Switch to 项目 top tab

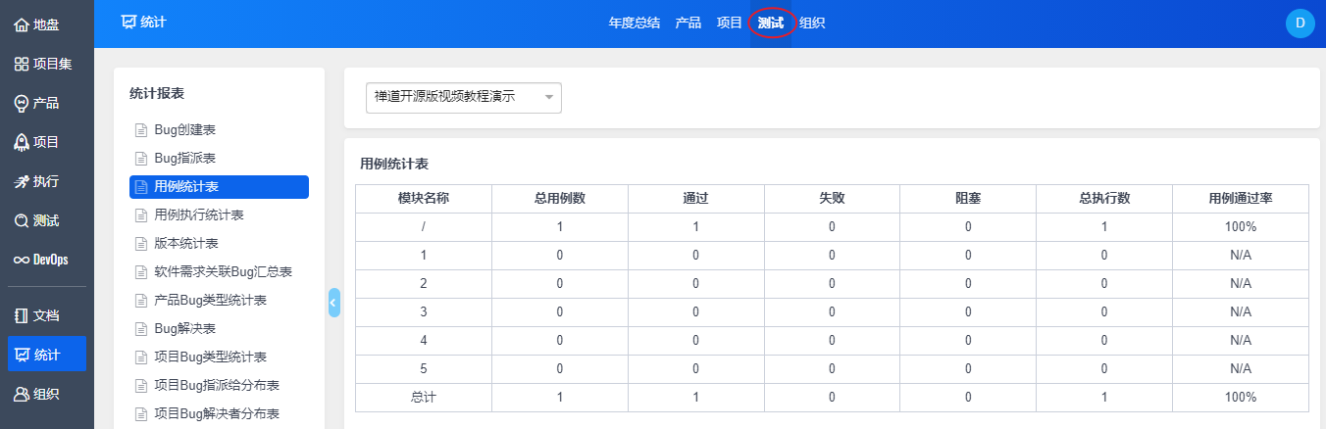[729, 23]
